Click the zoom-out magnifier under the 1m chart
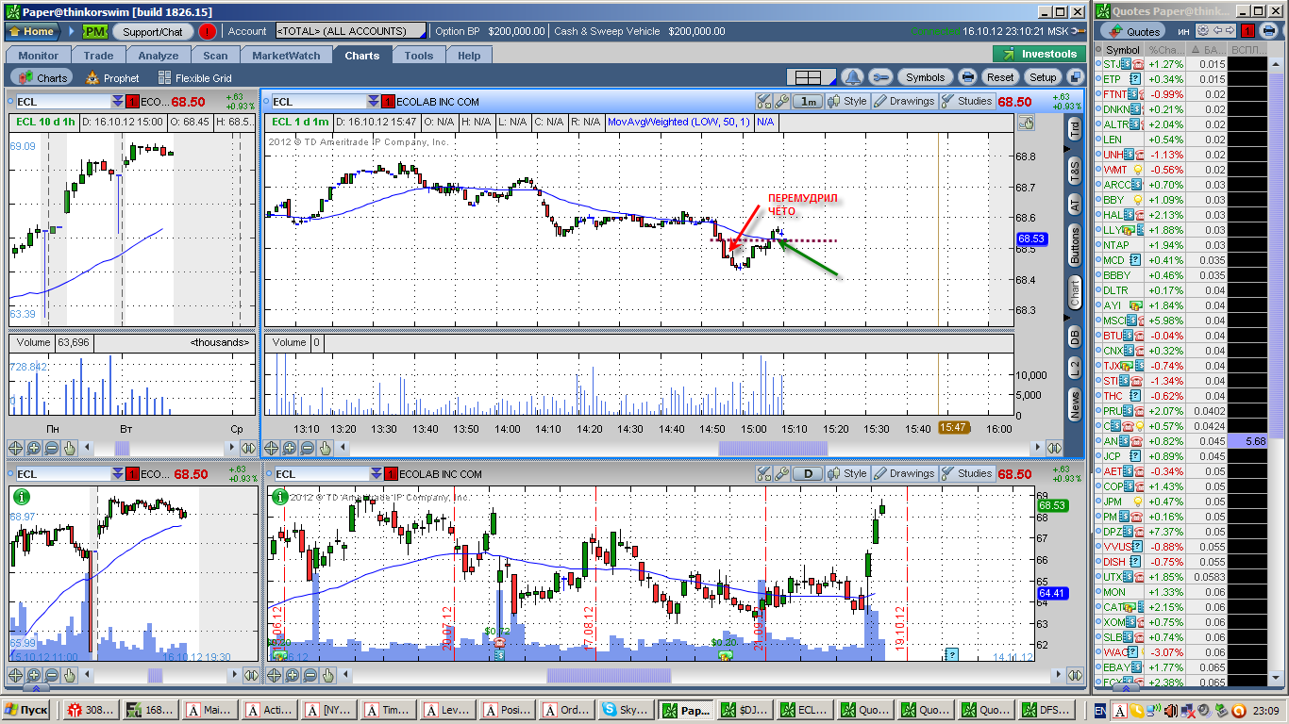The height and width of the screenshot is (724, 1289). tap(309, 449)
